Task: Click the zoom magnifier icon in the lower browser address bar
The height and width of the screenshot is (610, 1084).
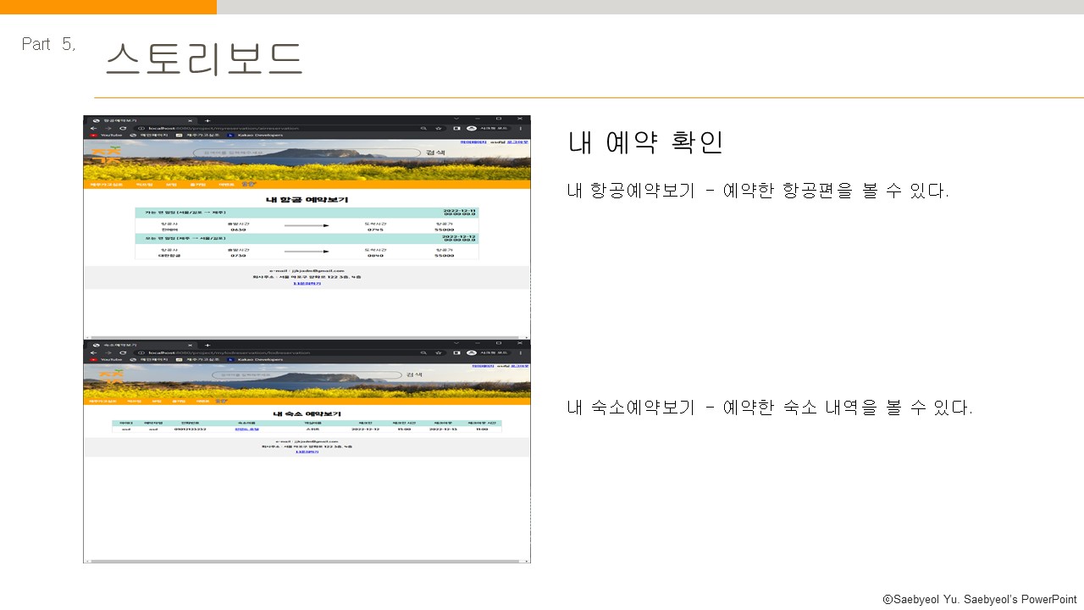Action: 423,352
